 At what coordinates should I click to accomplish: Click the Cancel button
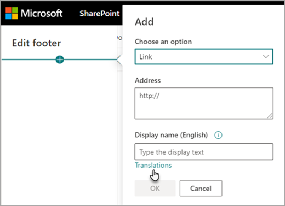(x=201, y=189)
